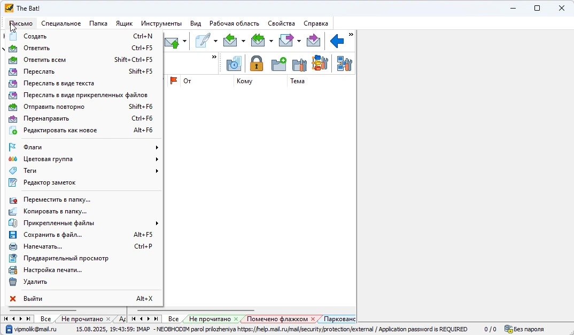
Task: Choose Копировать в папку...
Action: pyautogui.click(x=84, y=211)
